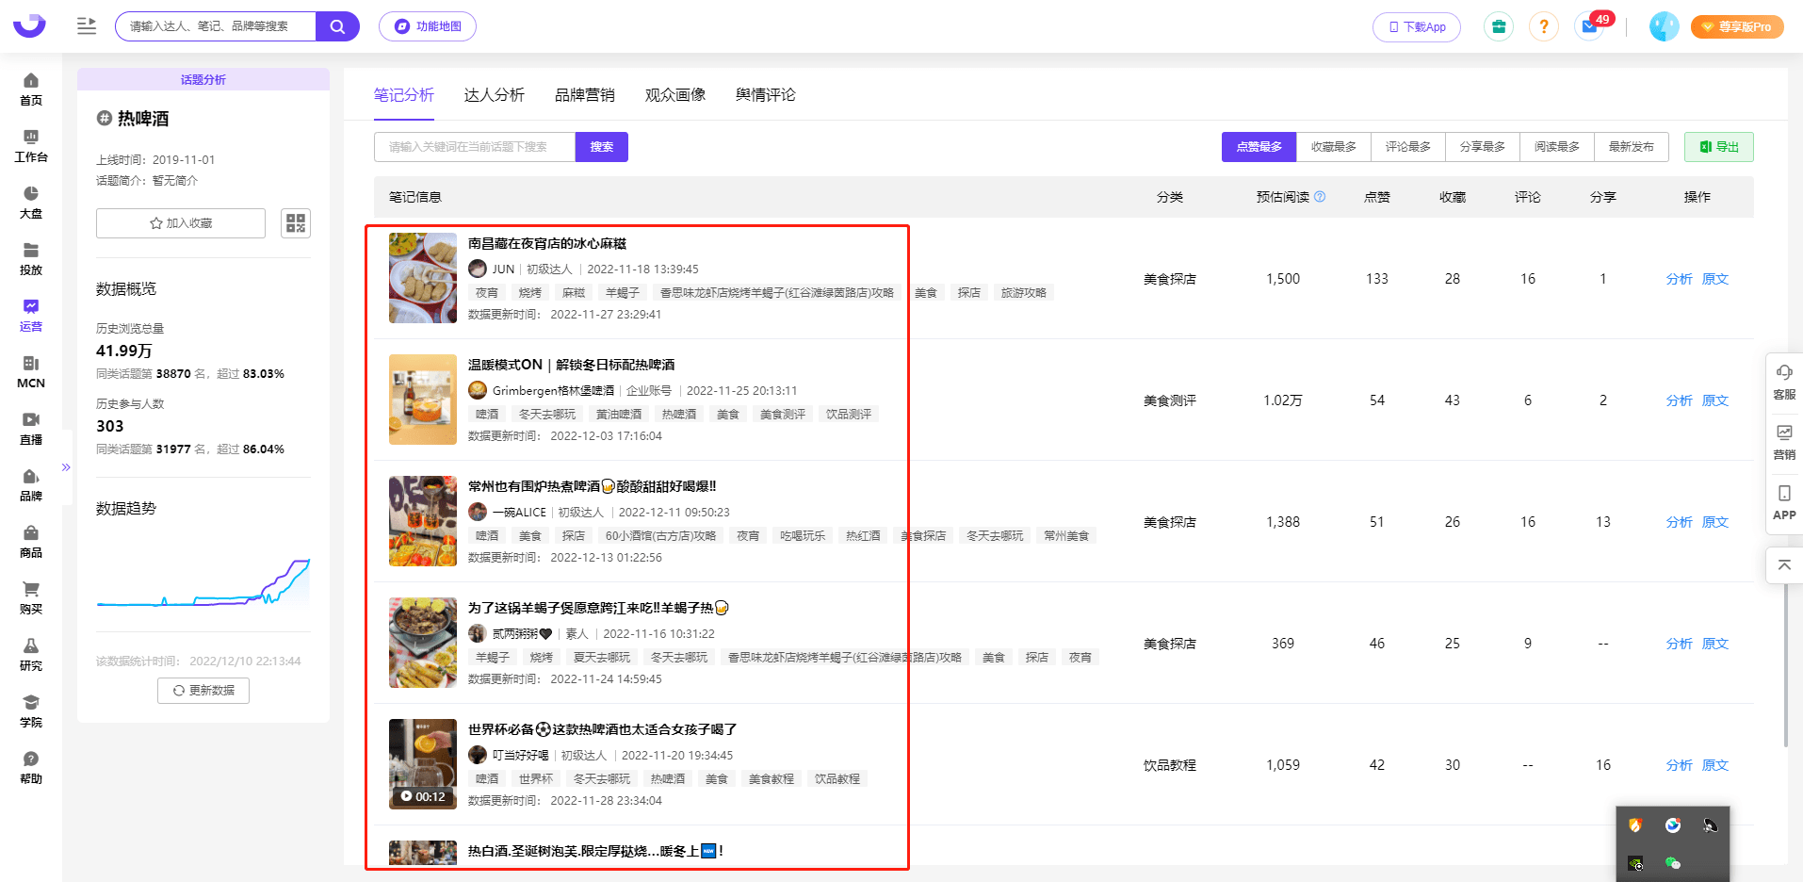Click the 麻糍 tag on first note
This screenshot has width=1803, height=882.
tap(574, 293)
